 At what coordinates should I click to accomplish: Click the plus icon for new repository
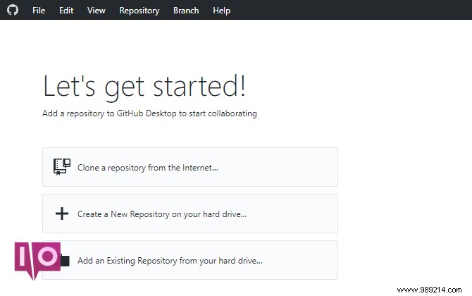point(62,214)
